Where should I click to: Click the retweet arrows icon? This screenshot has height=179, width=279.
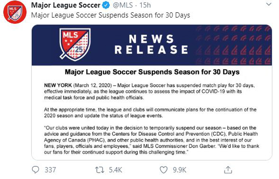(x=100, y=170)
